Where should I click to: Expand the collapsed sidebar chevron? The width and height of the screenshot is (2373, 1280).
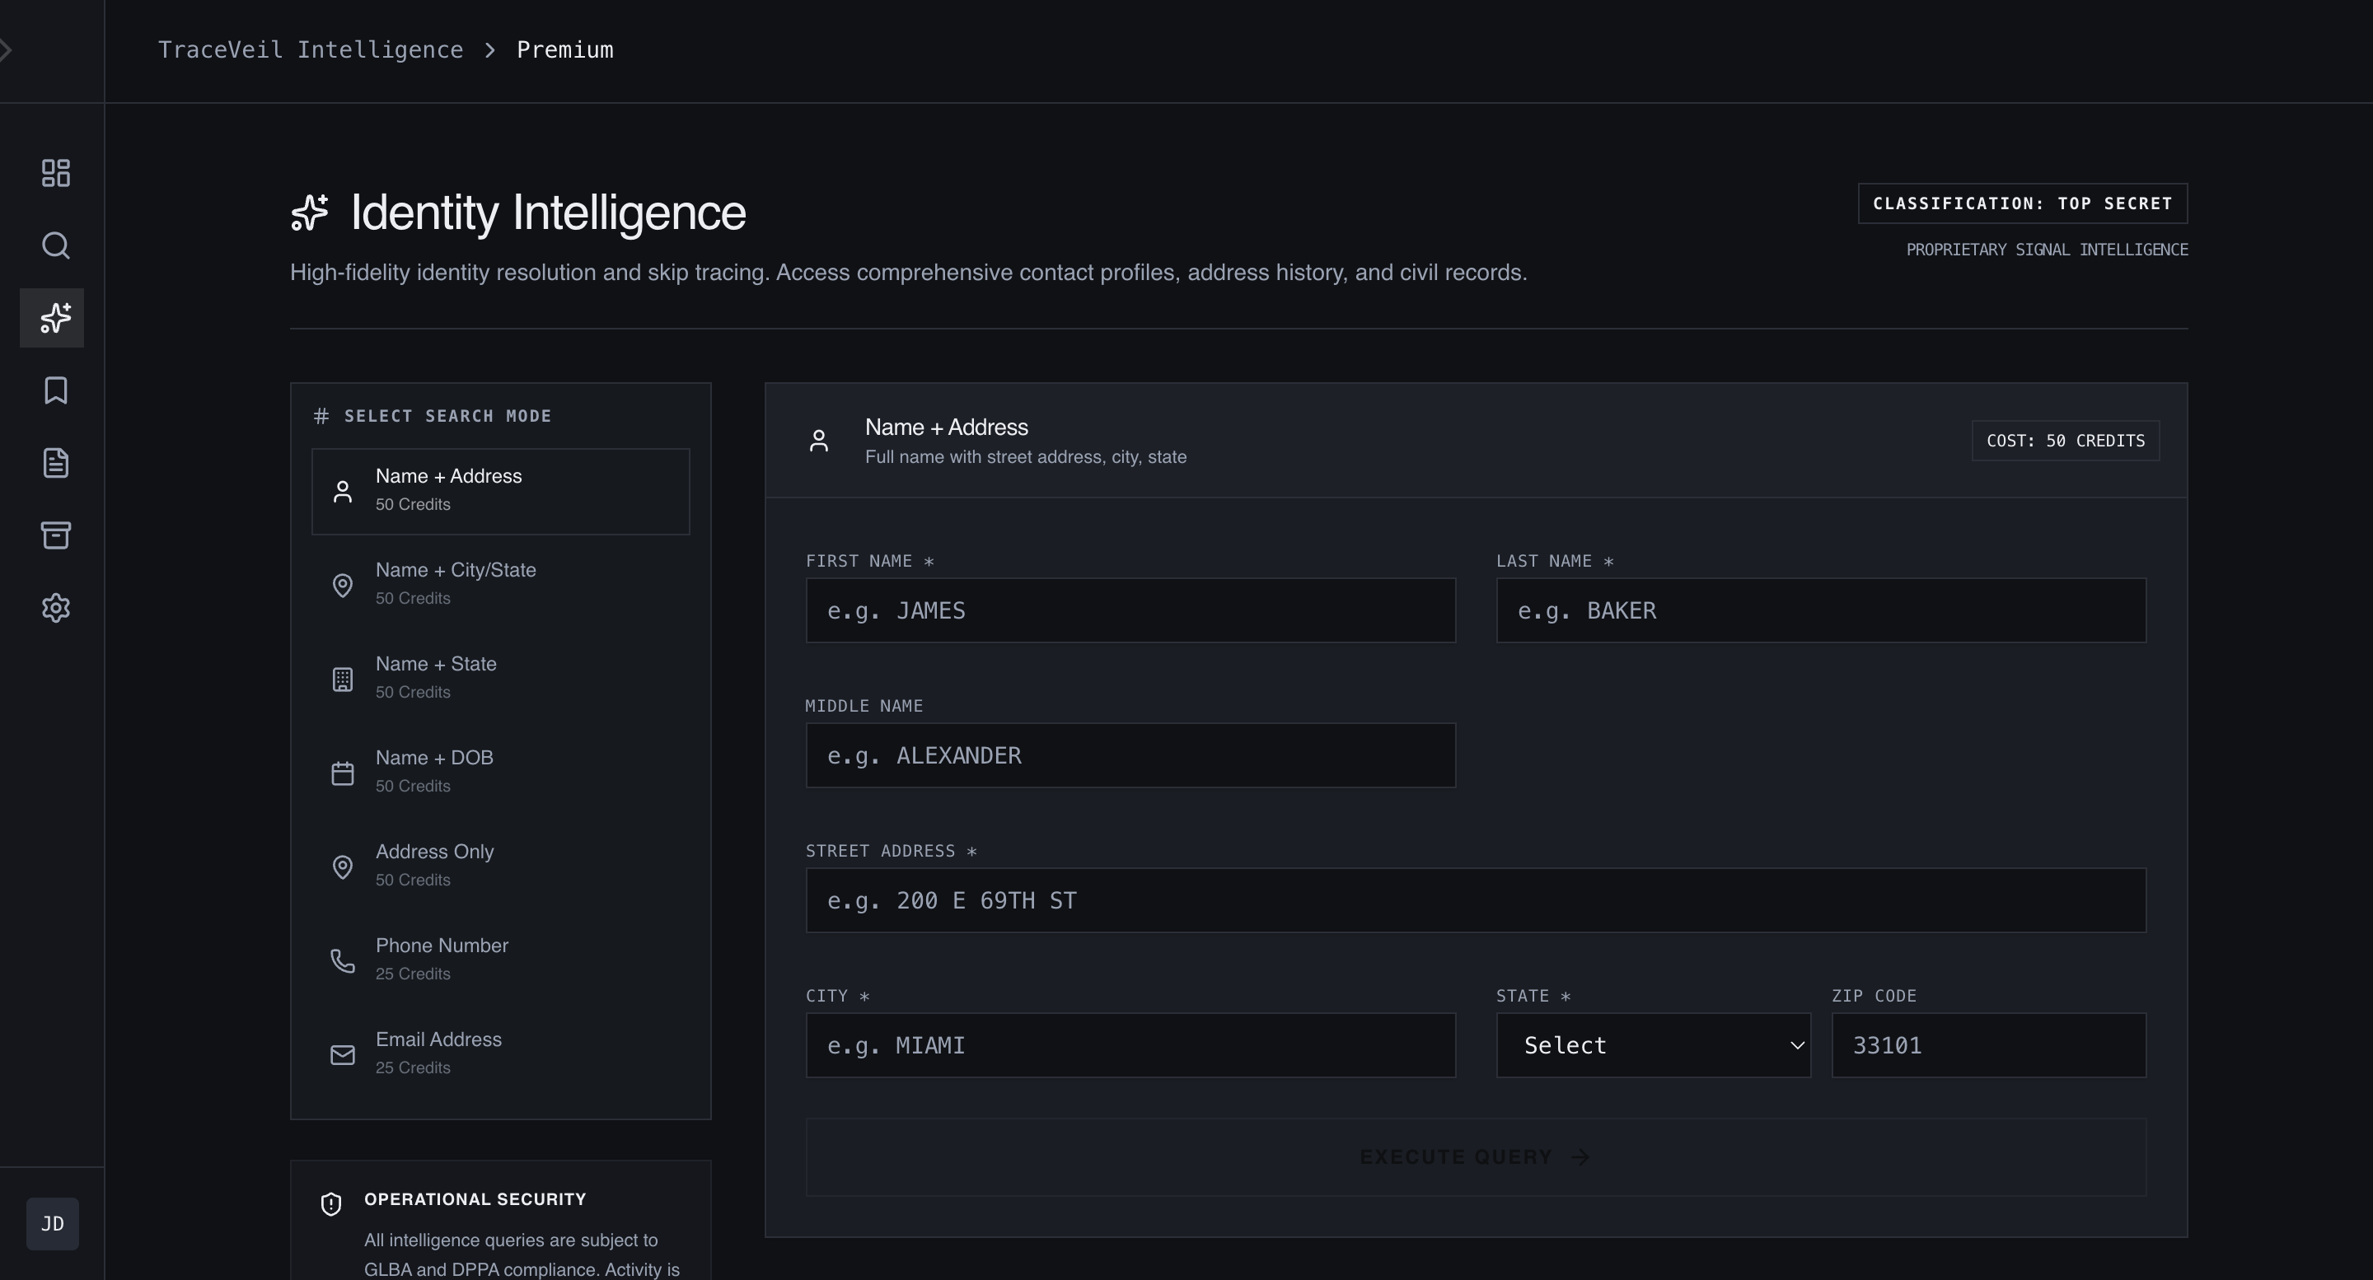click(x=7, y=49)
